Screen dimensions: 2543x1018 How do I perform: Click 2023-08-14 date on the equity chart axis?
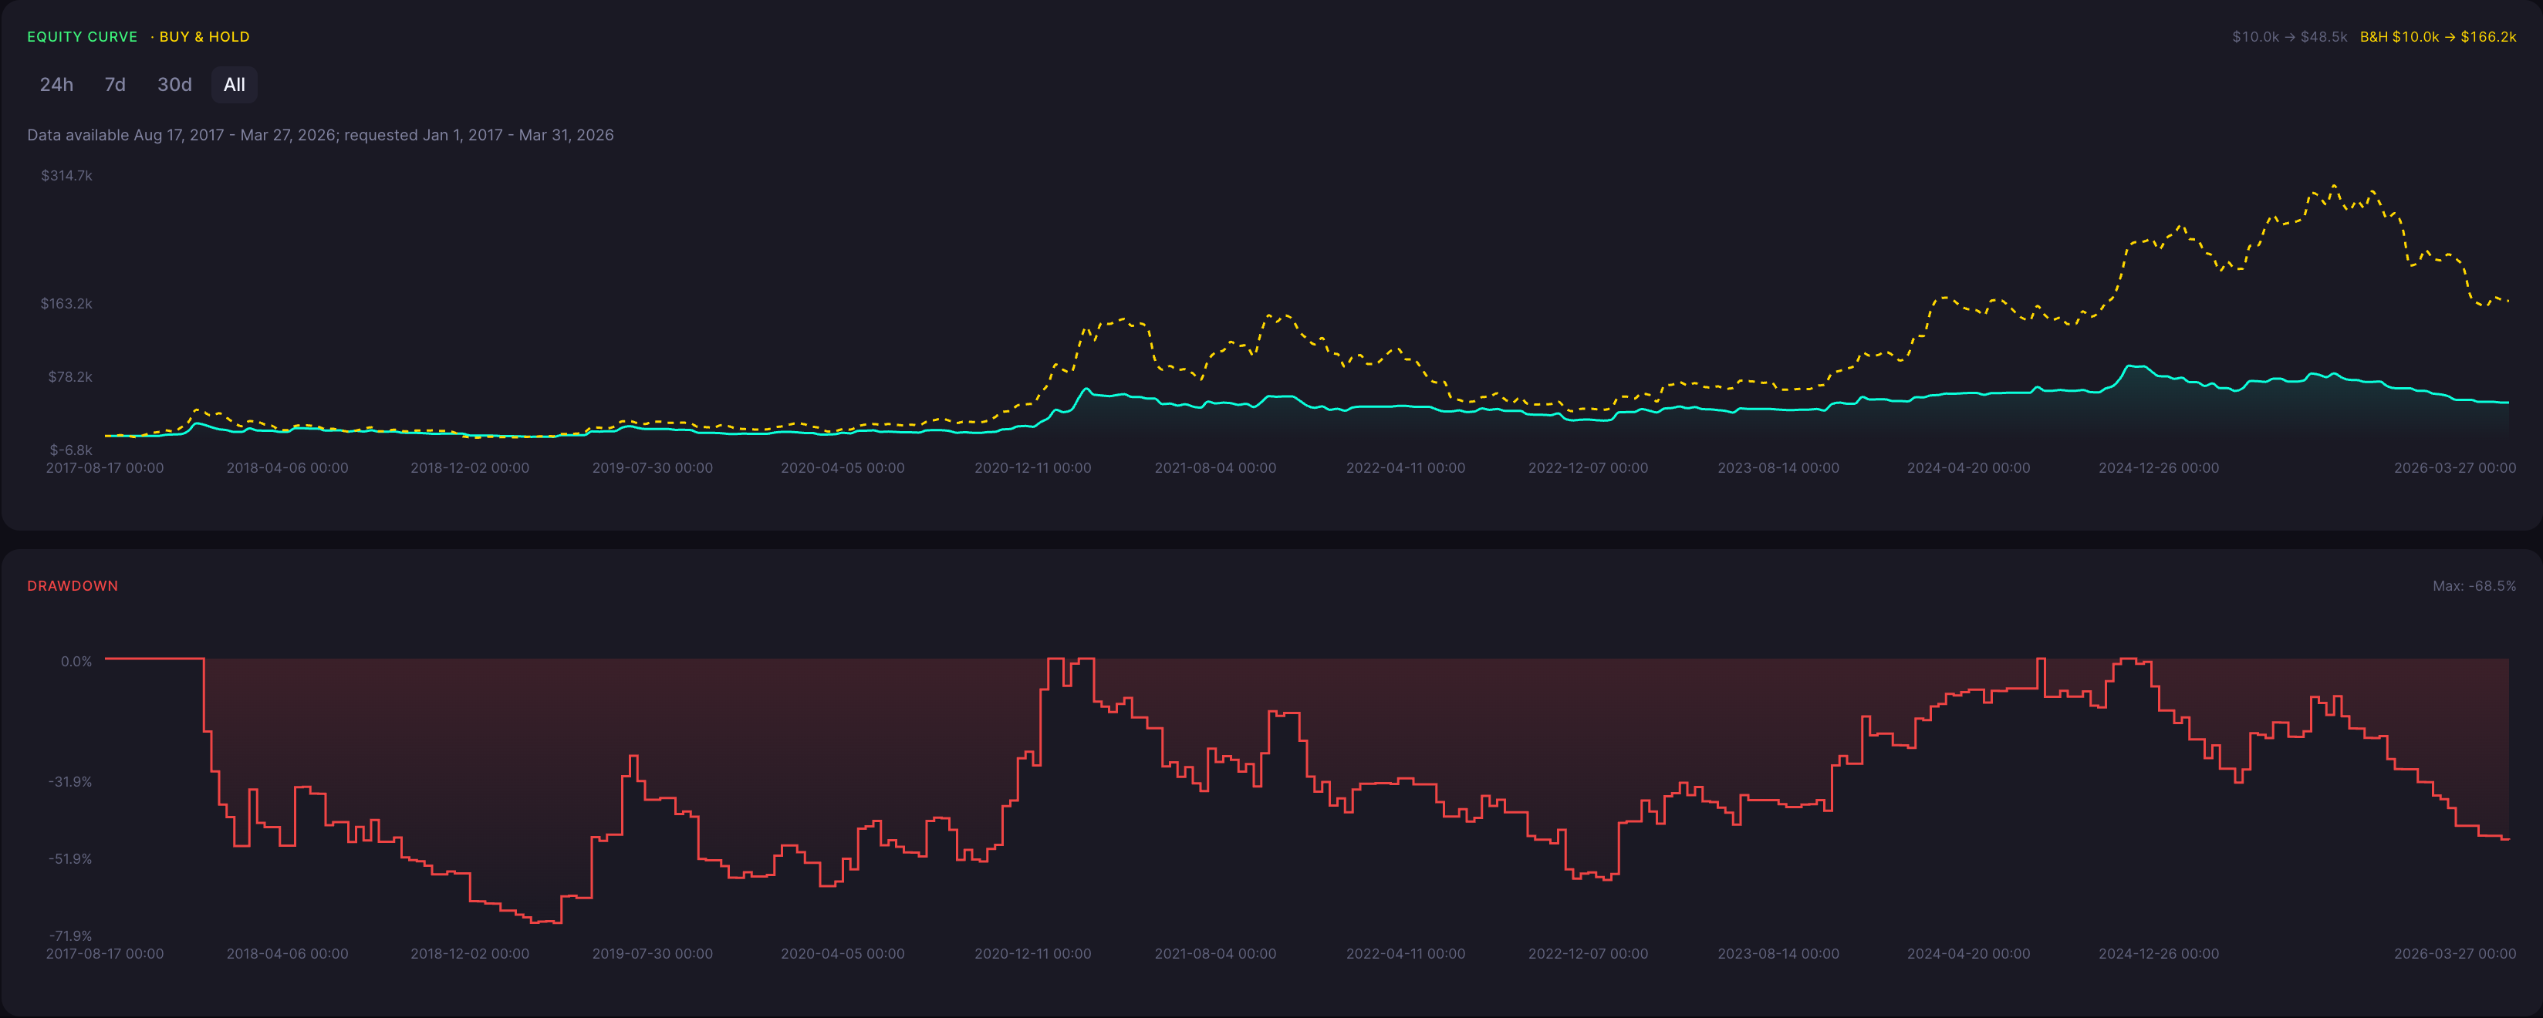(1778, 467)
